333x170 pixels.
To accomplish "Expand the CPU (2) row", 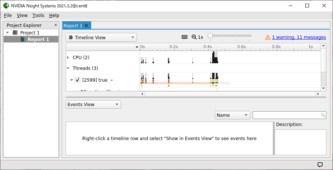I will 68,57.
